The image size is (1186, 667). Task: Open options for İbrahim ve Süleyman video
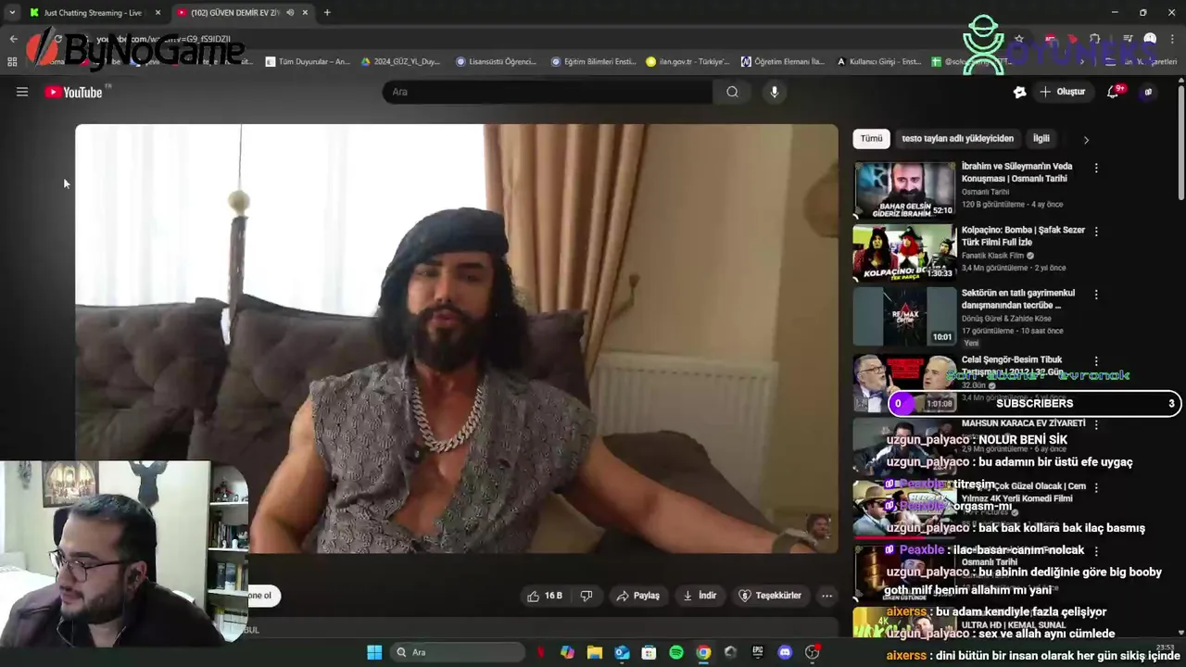pos(1096,169)
